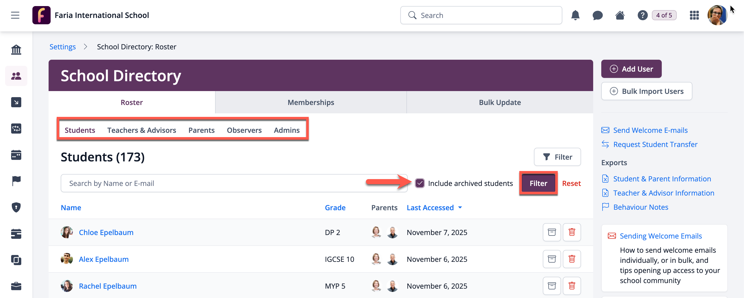
Task: Select the Teachers & Advisors sub-tab
Action: coord(141,130)
